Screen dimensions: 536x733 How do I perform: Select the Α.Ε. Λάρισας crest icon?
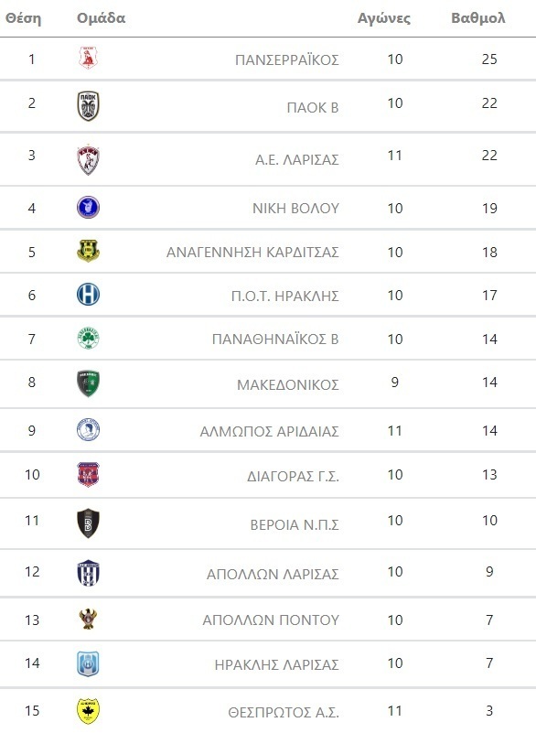tap(89, 160)
